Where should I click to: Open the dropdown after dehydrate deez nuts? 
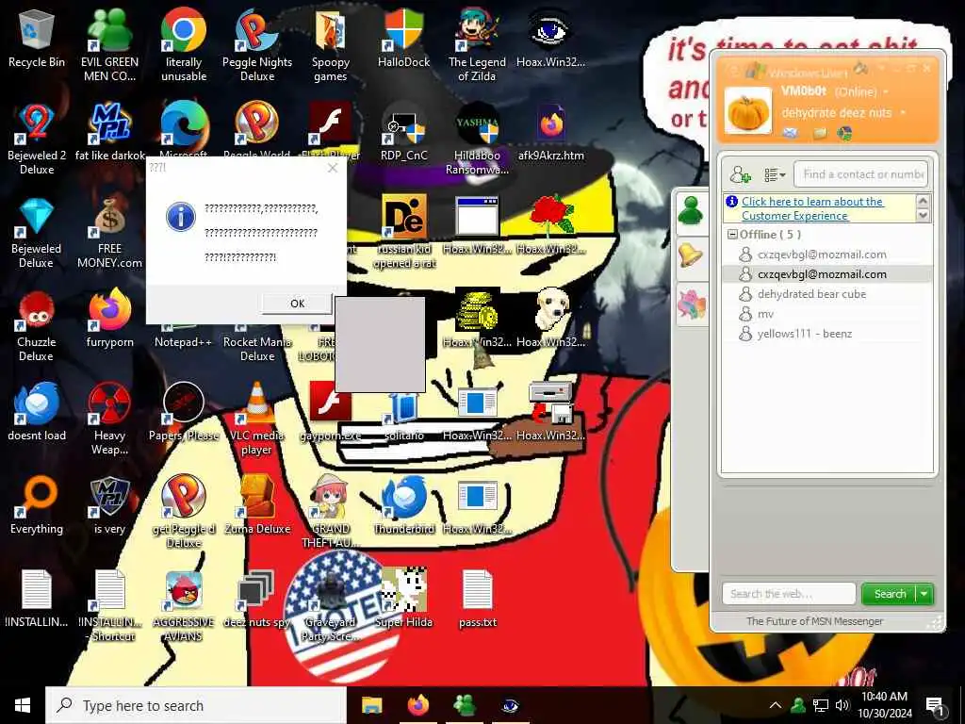point(903,113)
